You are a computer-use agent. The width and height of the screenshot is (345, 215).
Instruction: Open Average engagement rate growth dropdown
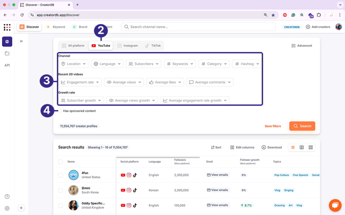pyautogui.click(x=195, y=100)
